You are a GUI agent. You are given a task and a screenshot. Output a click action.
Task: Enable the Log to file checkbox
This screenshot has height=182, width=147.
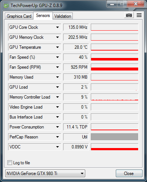pyautogui.click(x=10, y=162)
